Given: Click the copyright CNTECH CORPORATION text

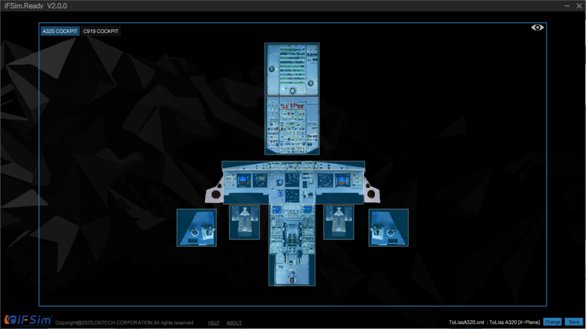Looking at the screenshot, I should click(124, 323).
